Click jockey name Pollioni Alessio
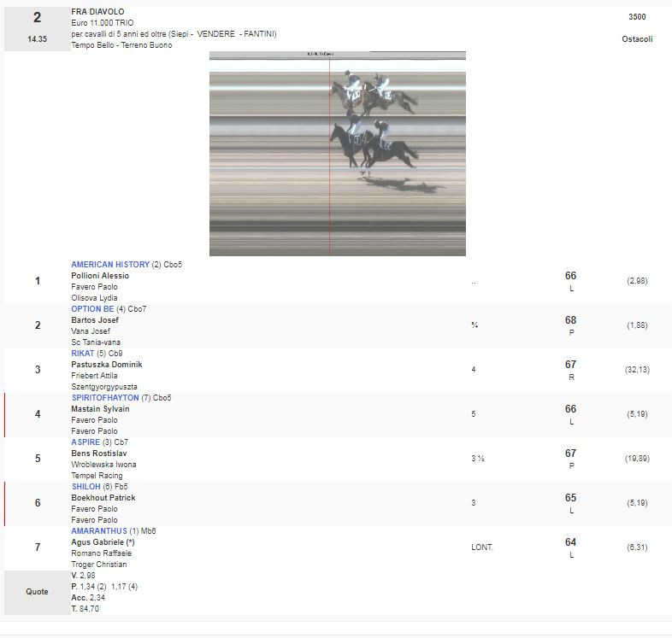The height and width of the screenshot is (638, 672). click(x=100, y=276)
